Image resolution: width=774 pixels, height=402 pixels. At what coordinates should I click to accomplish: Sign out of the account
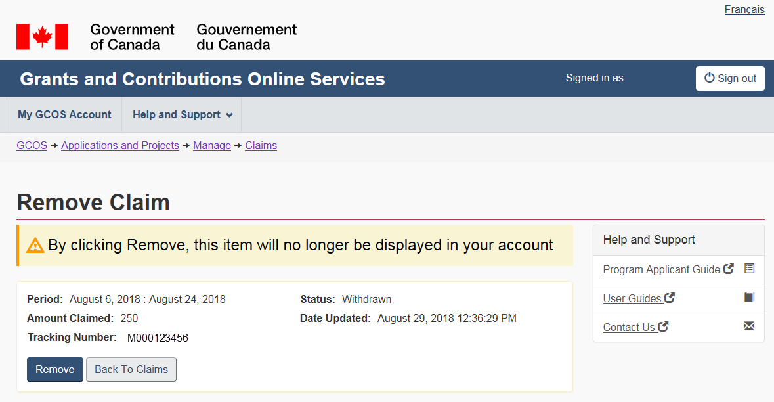point(730,79)
